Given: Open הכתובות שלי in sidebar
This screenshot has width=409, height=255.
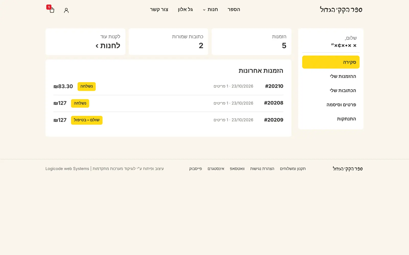Looking at the screenshot, I should coord(331,91).
